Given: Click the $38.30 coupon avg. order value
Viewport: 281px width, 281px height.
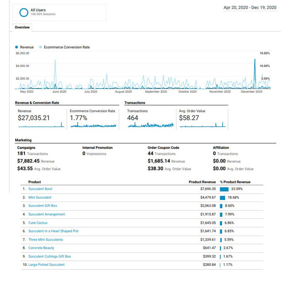Looking at the screenshot, I should (155, 168).
